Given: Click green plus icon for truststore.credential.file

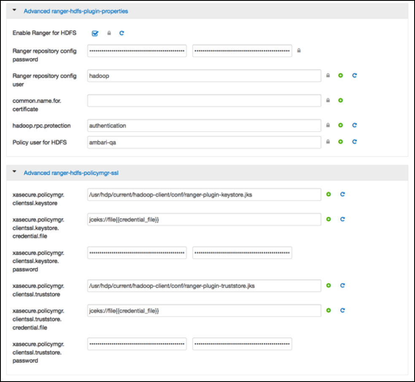Looking at the screenshot, I should pos(329,310).
